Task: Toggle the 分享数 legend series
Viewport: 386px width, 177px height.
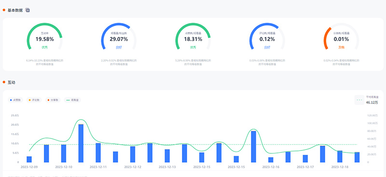Action: pos(53,100)
